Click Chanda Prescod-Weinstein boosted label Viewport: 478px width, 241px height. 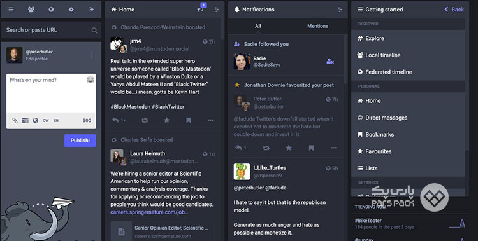click(x=163, y=27)
